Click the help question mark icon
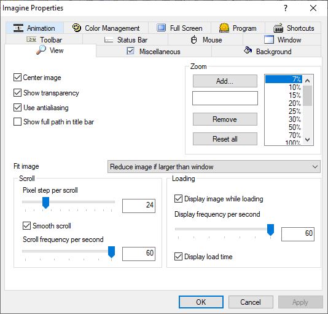Image resolution: width=328 pixels, height=314 pixels. pos(286,8)
